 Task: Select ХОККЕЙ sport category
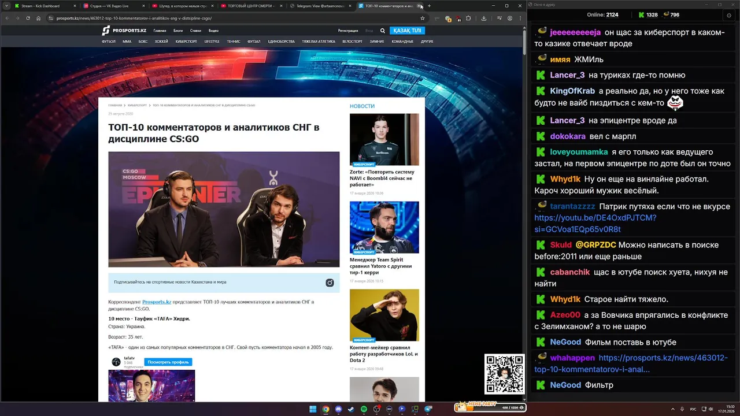coord(161,42)
